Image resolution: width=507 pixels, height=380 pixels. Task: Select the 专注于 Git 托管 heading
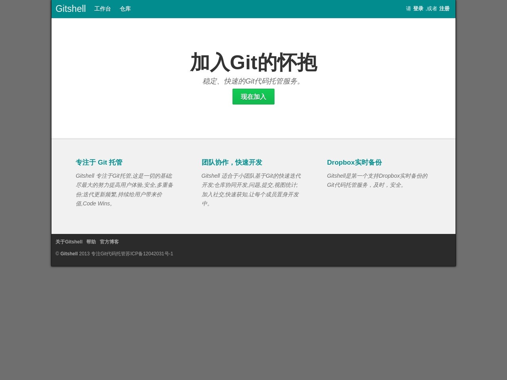(99, 162)
